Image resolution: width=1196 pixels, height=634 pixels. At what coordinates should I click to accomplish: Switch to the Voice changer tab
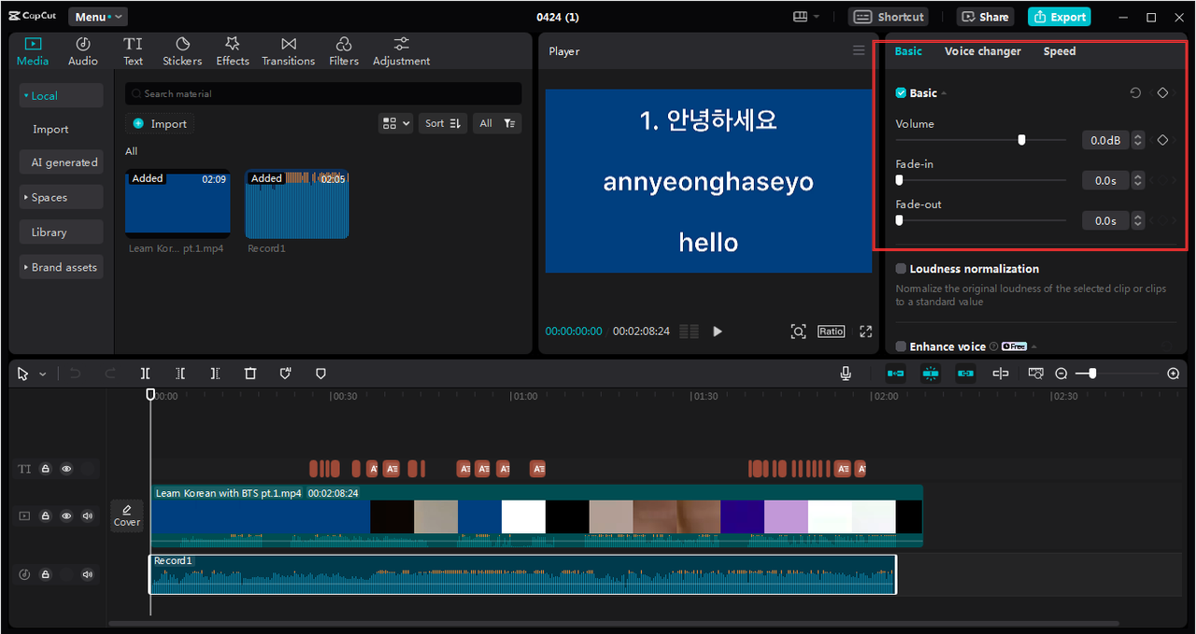click(983, 51)
